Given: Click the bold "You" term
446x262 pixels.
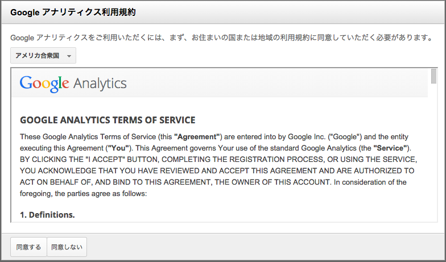Looking at the screenshot, I should coord(118,148).
